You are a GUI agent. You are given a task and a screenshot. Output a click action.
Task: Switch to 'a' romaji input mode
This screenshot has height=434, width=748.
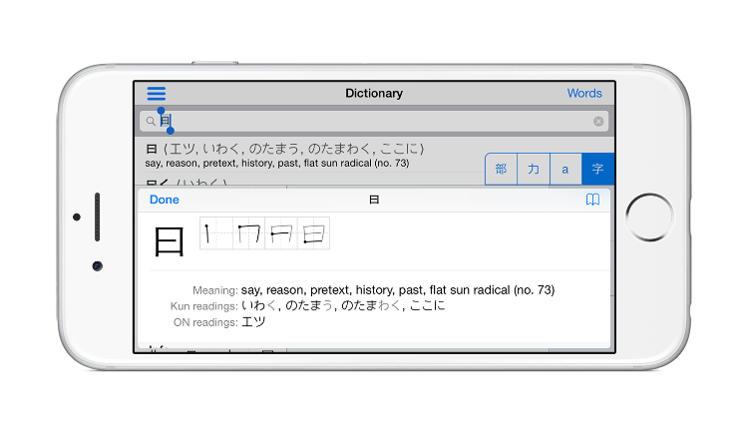pyautogui.click(x=564, y=170)
